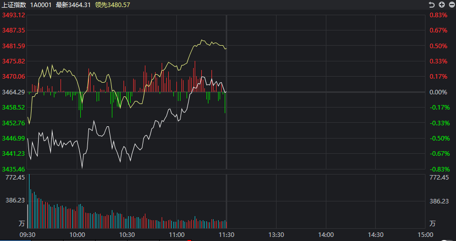
Task: Click the 09:30 time label
Action: pos(27,234)
